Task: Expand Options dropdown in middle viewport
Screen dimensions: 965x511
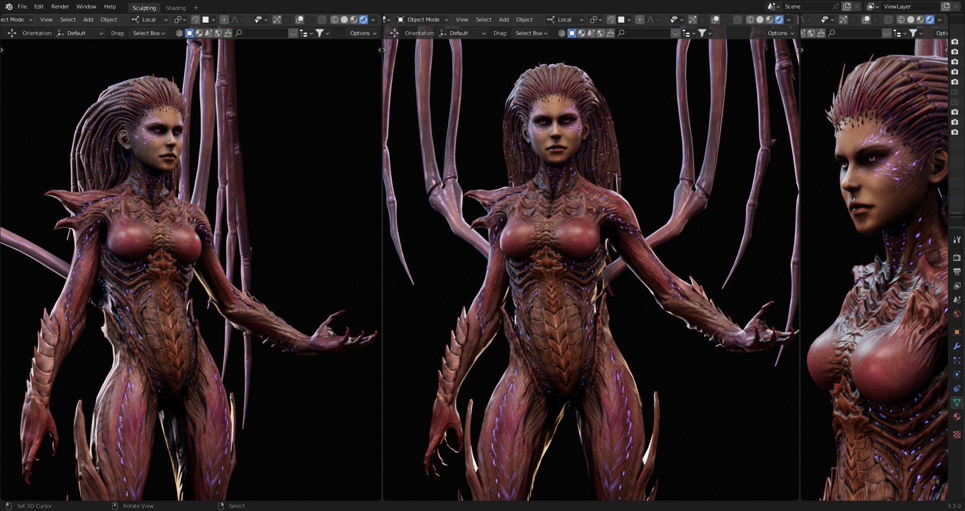Action: tap(781, 33)
